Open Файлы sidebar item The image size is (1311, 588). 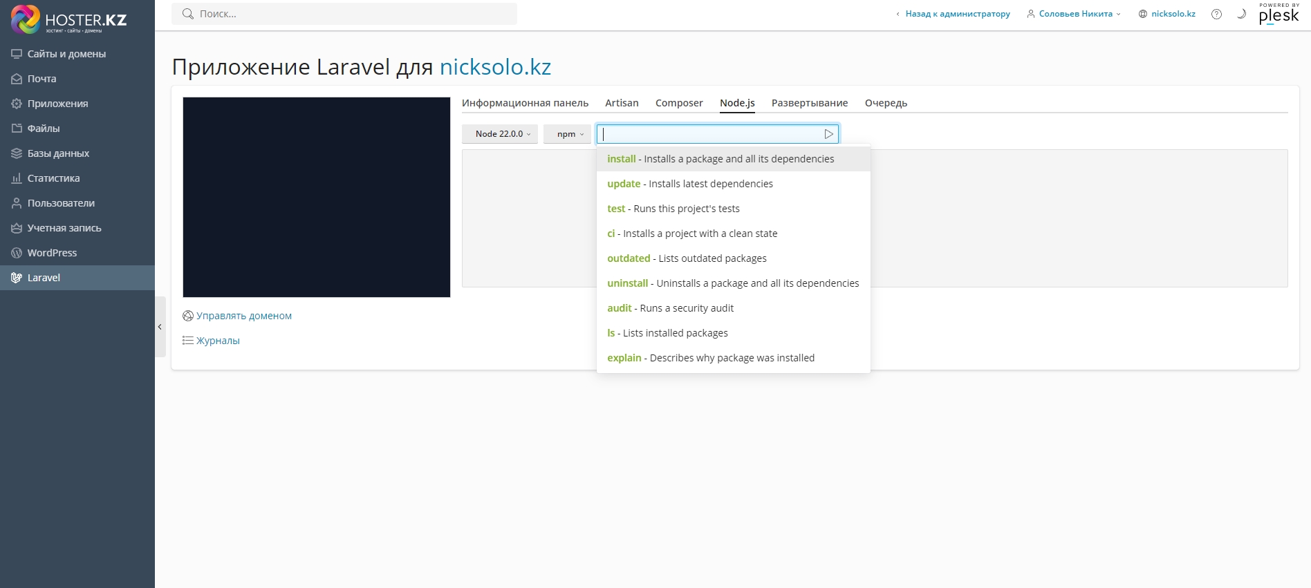[77, 129]
